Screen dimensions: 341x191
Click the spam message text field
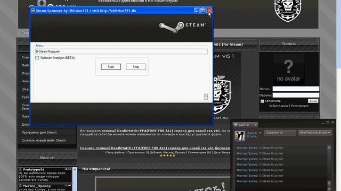(x=121, y=51)
